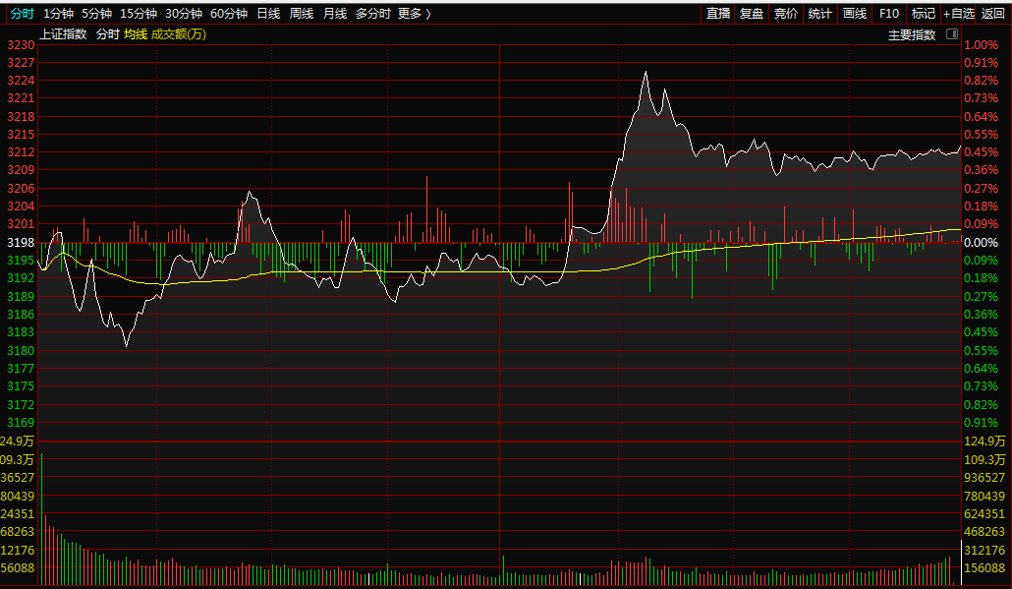The width and height of the screenshot is (1012, 589).
Task: Toggle the side panel icon beside 主要指数
Action: (x=951, y=34)
